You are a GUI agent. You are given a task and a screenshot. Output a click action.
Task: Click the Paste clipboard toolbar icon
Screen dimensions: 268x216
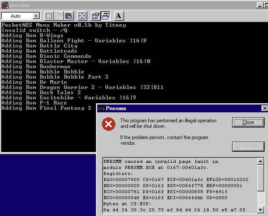click(69, 16)
